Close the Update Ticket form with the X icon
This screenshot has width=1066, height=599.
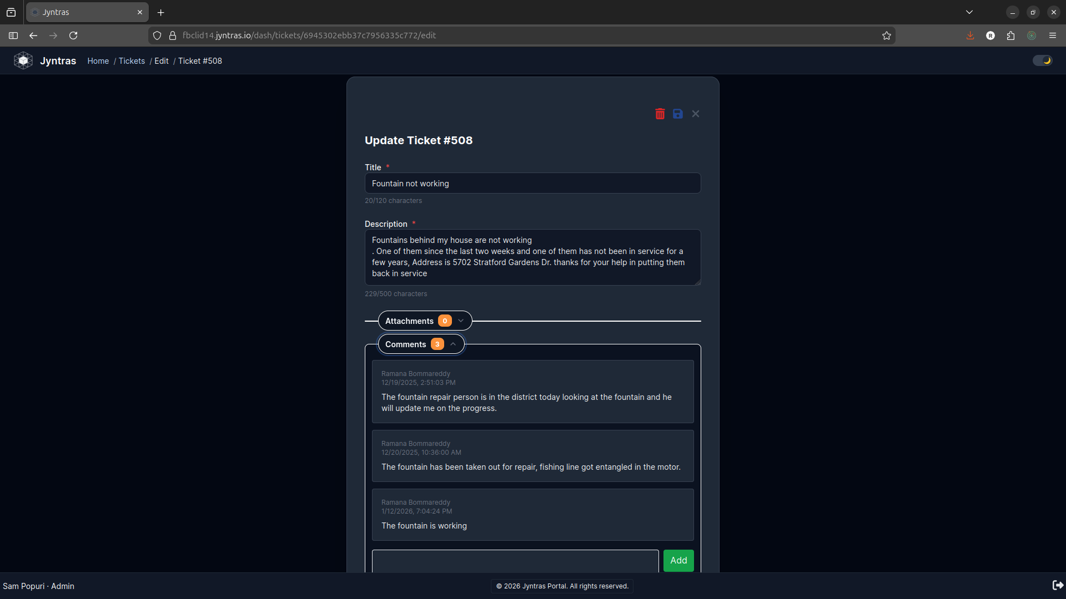point(695,114)
